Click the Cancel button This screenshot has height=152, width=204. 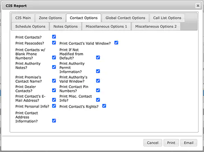click(x=153, y=143)
